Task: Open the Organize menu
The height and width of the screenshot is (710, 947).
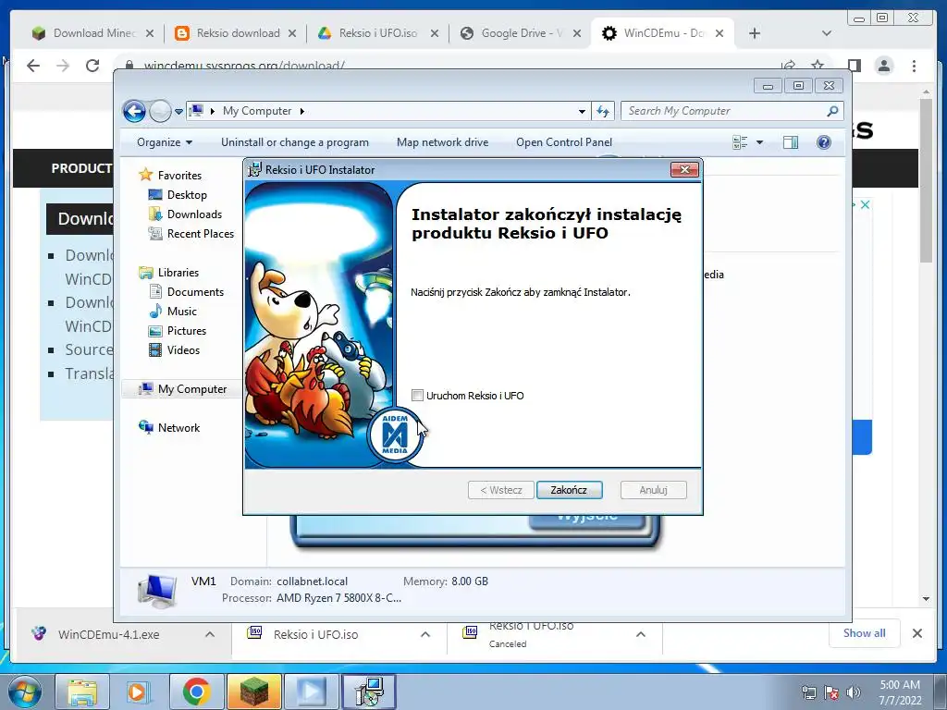Action: [x=165, y=142]
